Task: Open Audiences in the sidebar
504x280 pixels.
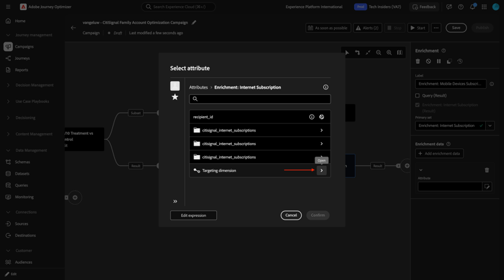Action: 24,263
